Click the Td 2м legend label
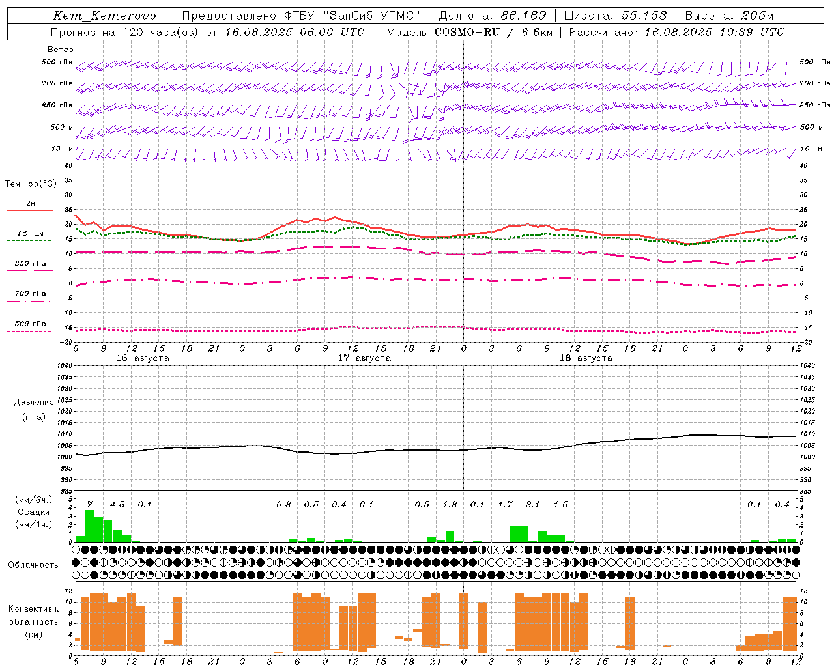Image resolution: width=834 pixels, height=667 pixels. tap(30, 233)
